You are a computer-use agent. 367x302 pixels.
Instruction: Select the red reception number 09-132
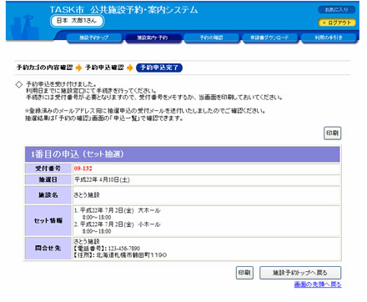point(83,169)
